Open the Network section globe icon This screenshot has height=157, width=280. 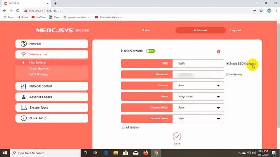(x=24, y=44)
